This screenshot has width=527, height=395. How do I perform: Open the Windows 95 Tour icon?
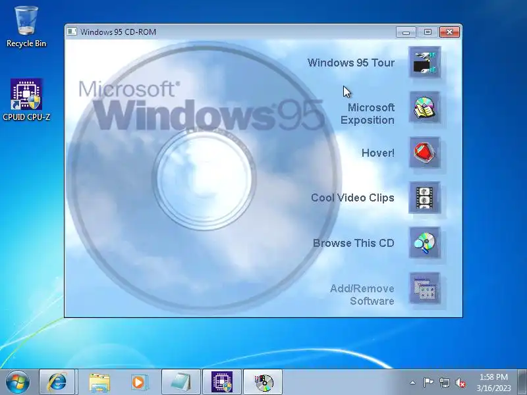[x=424, y=62]
